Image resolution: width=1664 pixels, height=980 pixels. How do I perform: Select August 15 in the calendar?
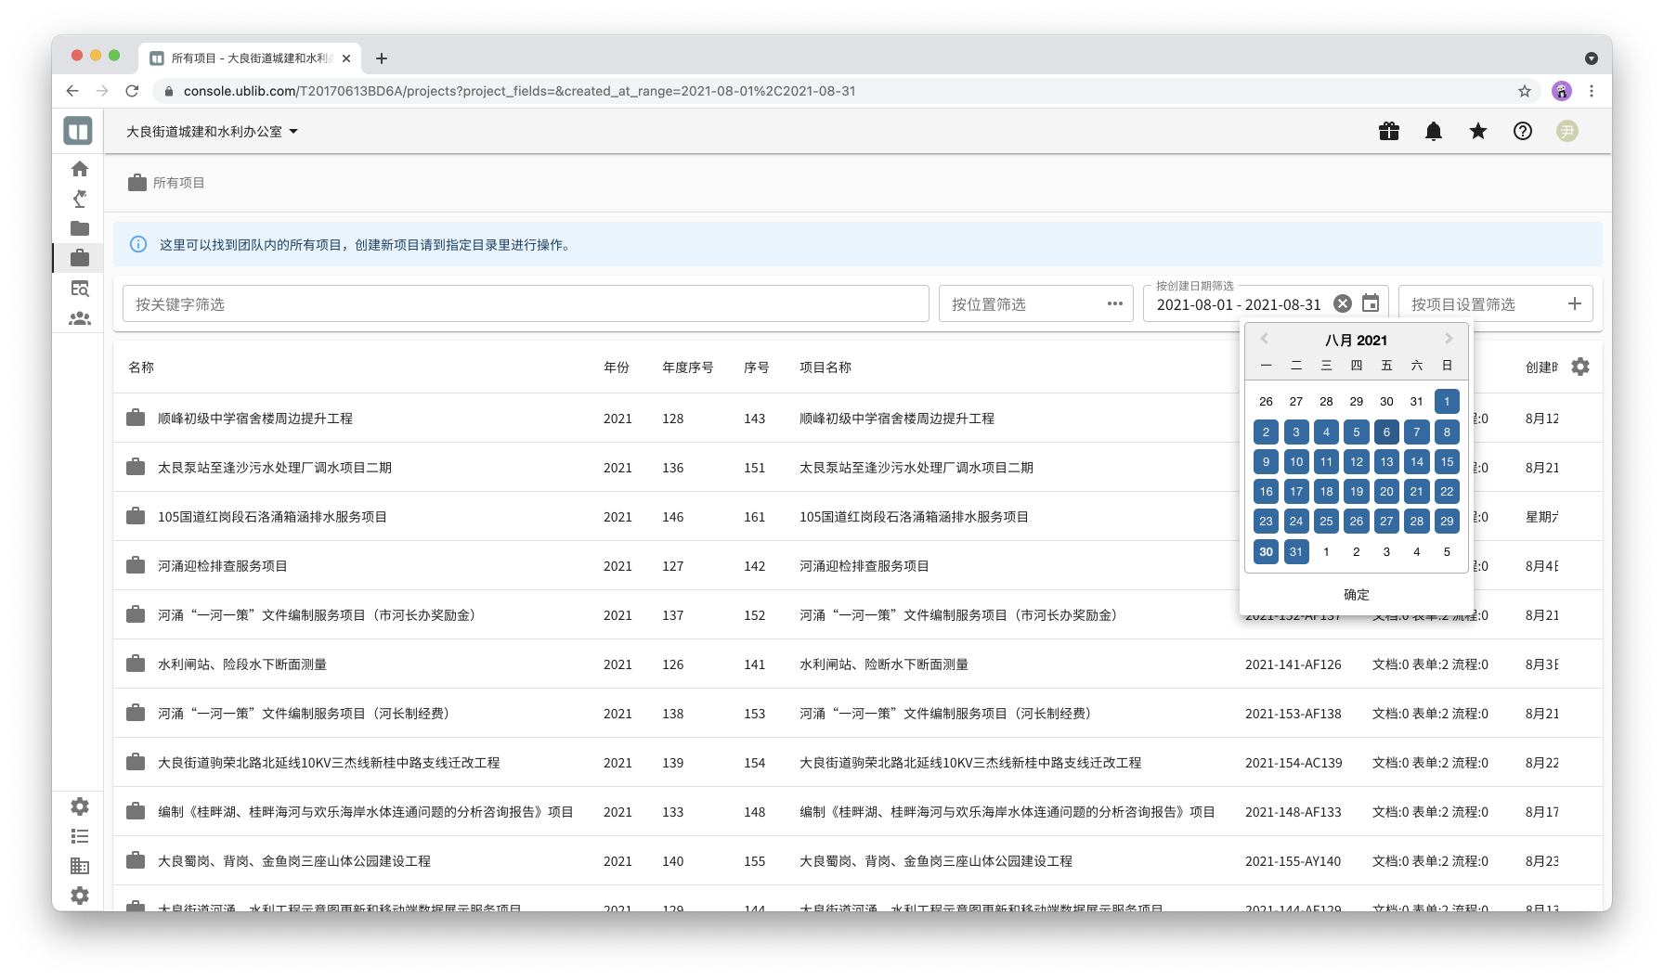[x=1446, y=462]
